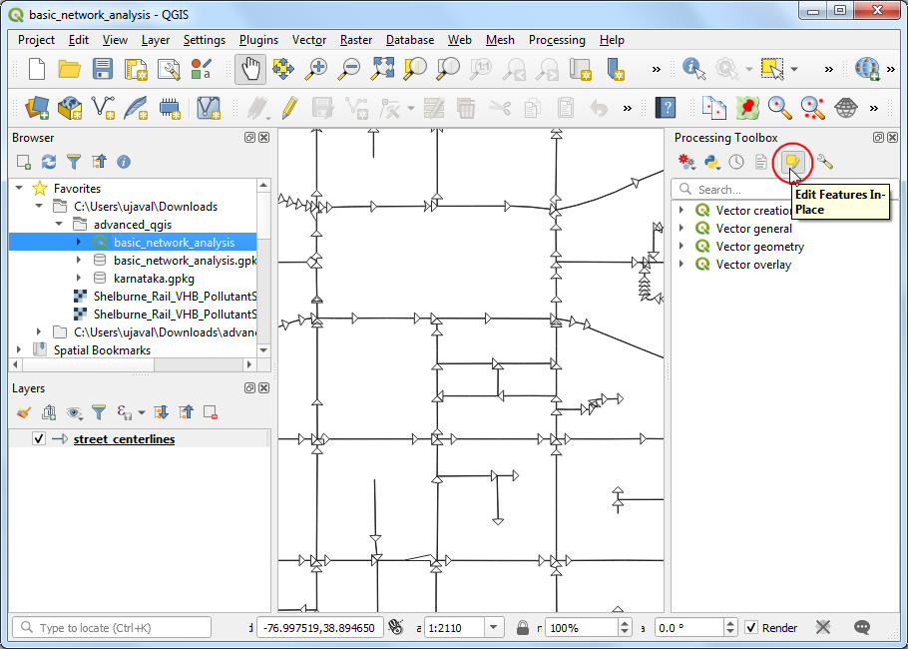Screen dimensions: 908x649
Task: Toggle the Render checkbox in status bar
Action: point(753,628)
